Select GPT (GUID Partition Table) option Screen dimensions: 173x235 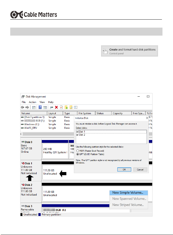78,154
